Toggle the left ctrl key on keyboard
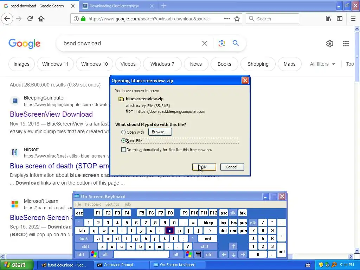 81,254
